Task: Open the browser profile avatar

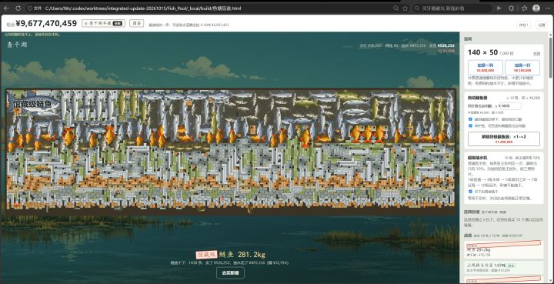Action: [536, 8]
